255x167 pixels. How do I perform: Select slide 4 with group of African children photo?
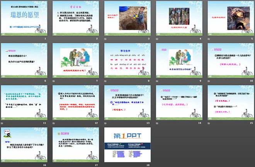179,19
